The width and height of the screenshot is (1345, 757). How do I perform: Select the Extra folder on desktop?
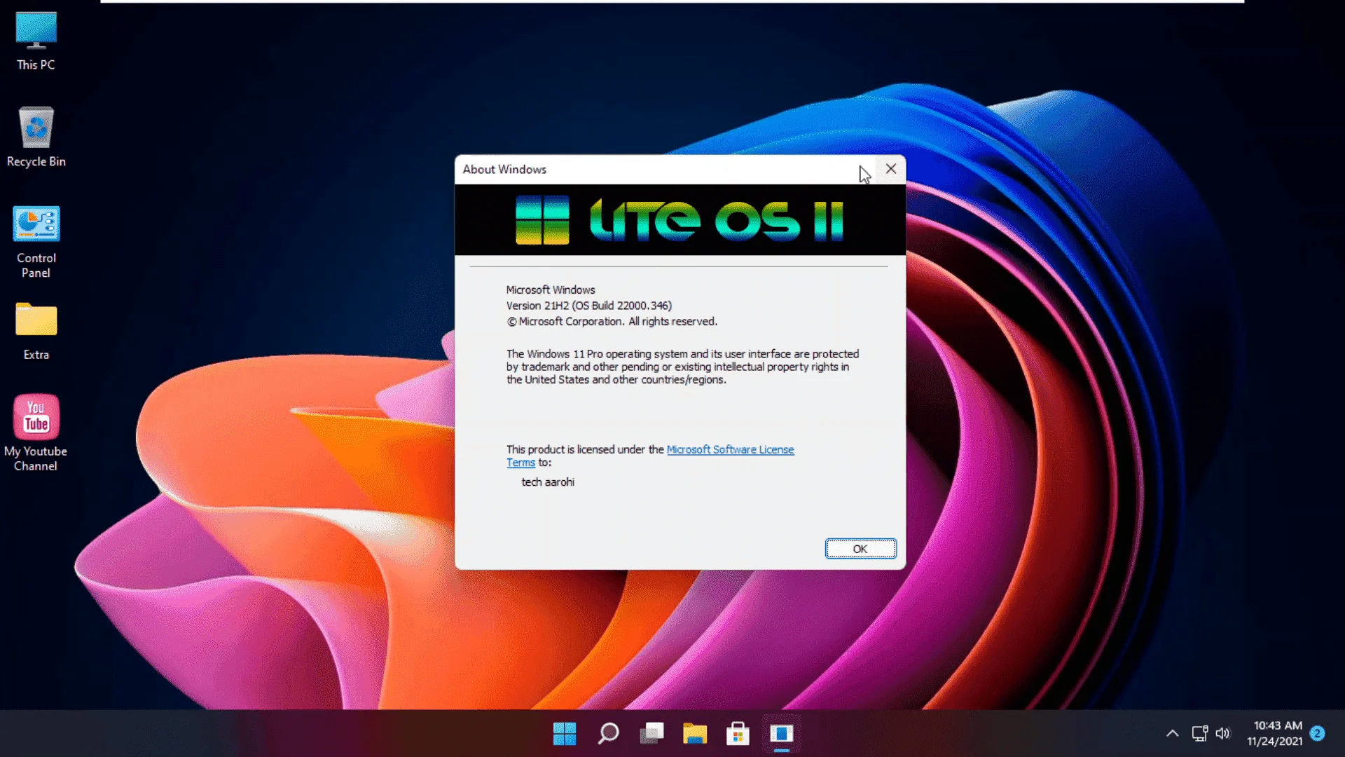(x=36, y=332)
